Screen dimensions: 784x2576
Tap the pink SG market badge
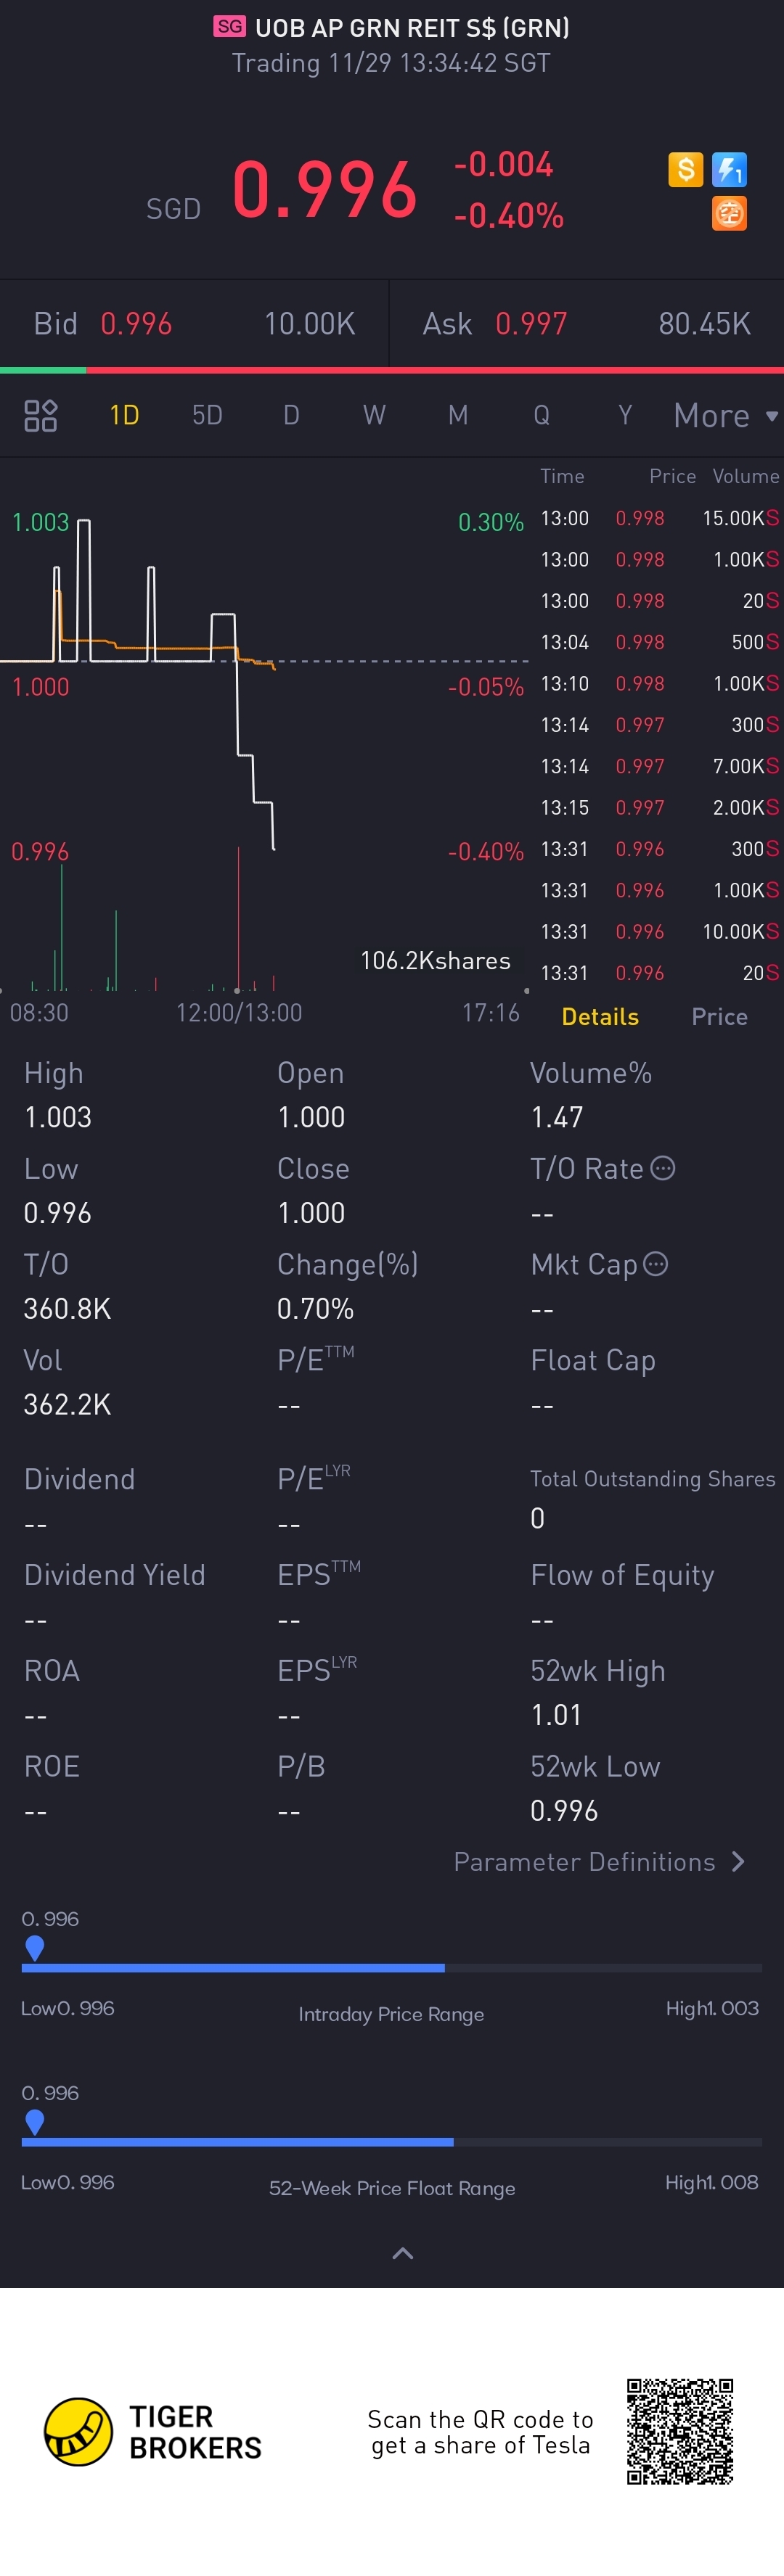[x=229, y=27]
